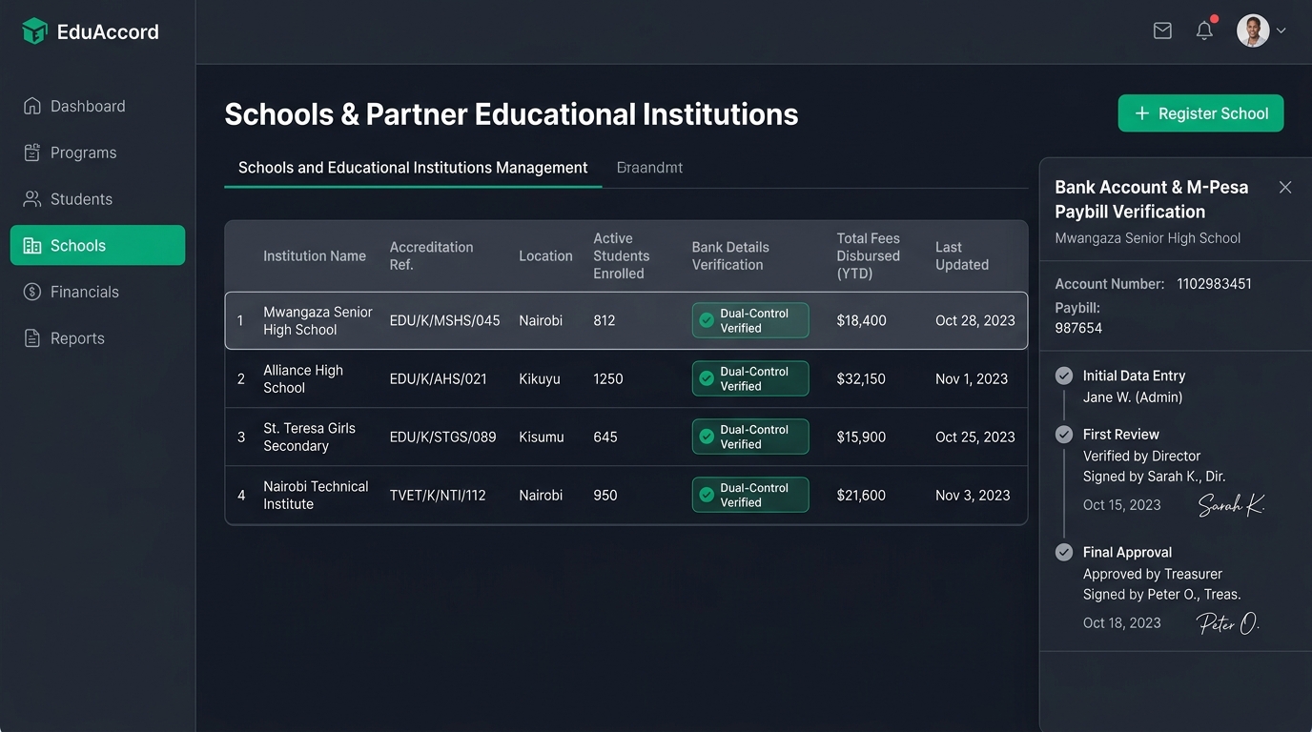Click the Institution Name column header

pos(315,255)
